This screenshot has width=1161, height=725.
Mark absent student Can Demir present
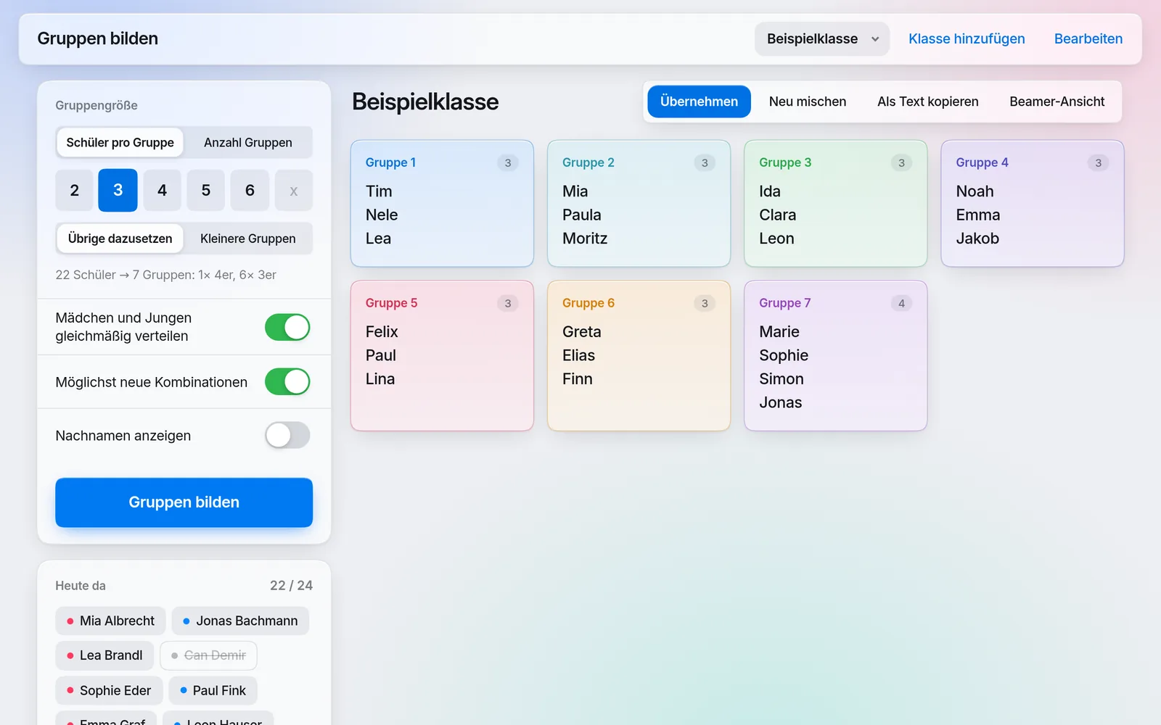209,655
